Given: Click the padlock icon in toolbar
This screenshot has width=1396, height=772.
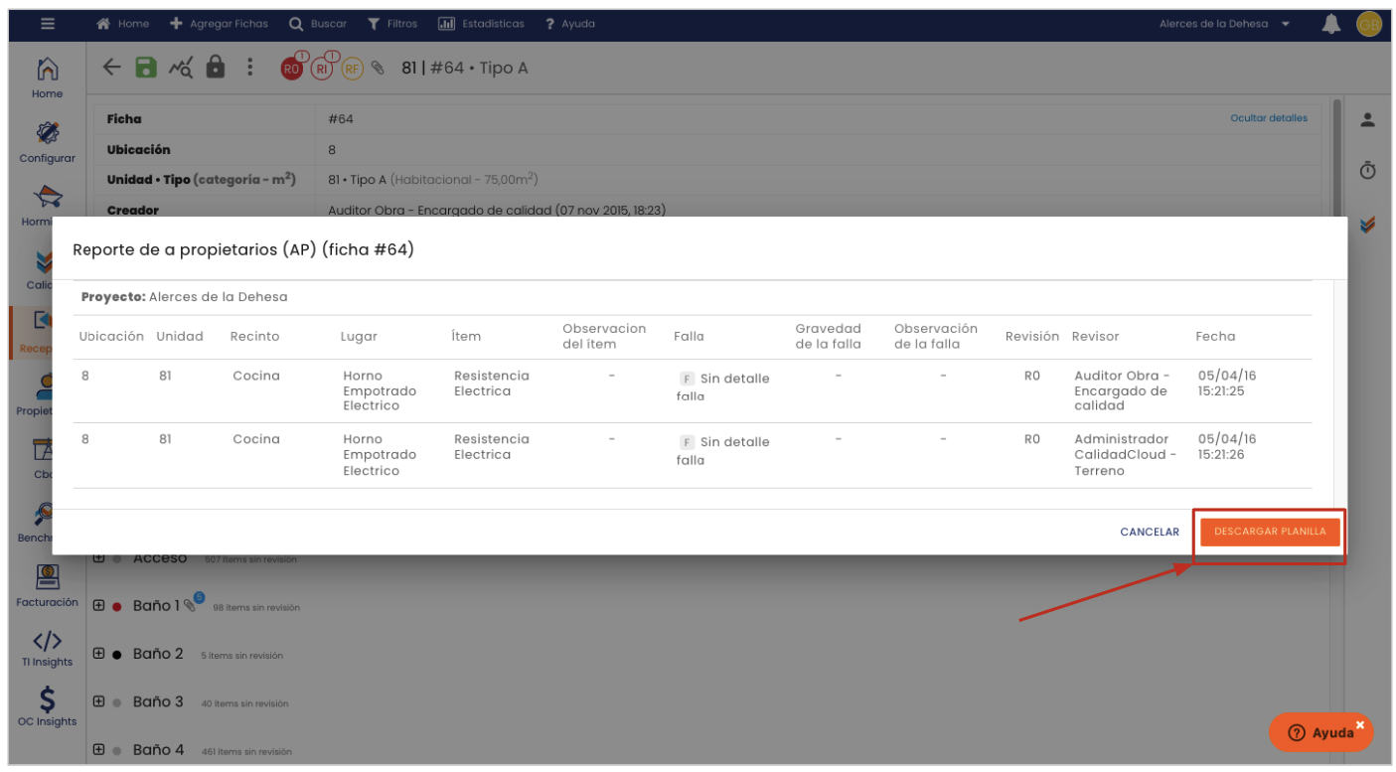Looking at the screenshot, I should pos(215,68).
